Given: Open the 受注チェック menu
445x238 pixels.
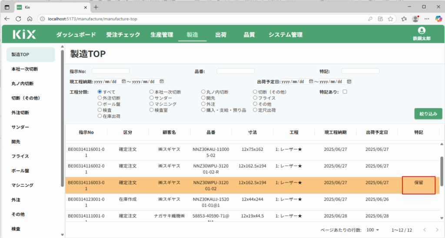Looking at the screenshot, I should pyautogui.click(x=123, y=35).
